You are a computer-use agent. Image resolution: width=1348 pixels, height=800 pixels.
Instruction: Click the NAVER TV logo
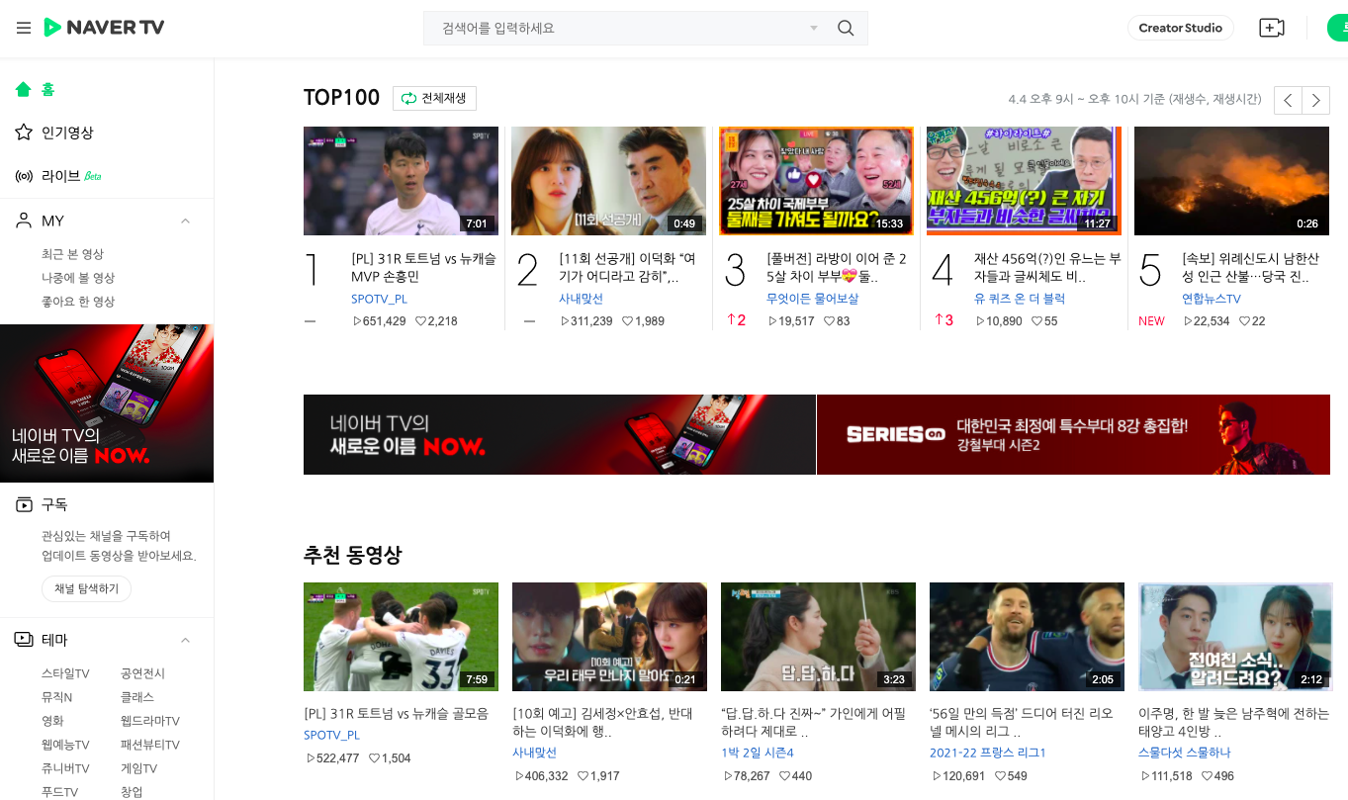104,28
